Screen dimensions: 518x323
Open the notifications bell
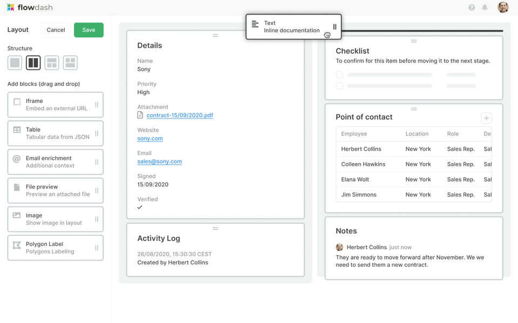click(485, 8)
